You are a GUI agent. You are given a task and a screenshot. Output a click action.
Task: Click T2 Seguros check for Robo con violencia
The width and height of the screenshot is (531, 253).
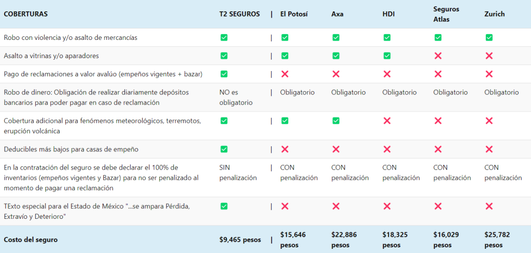tap(224, 37)
